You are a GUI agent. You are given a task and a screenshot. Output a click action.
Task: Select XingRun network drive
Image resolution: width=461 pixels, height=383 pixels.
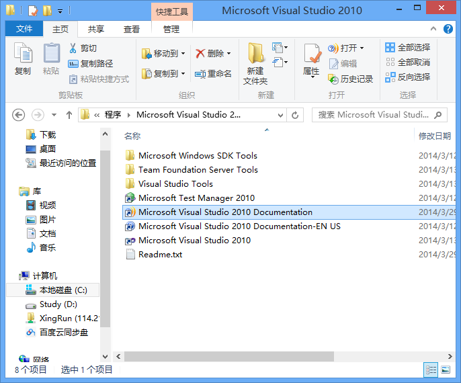coord(62,318)
